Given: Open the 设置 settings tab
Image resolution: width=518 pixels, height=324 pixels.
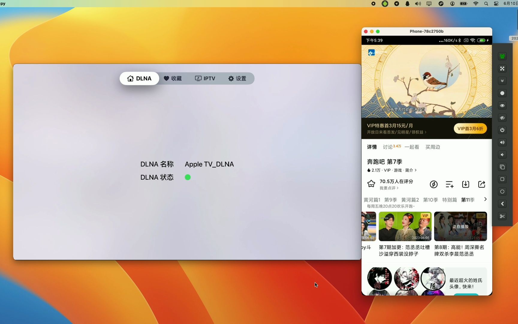Looking at the screenshot, I should [237, 79].
